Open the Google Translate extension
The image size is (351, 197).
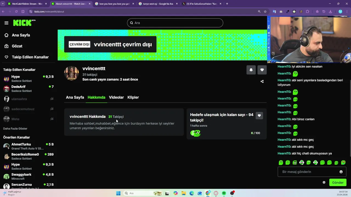click(x=274, y=11)
